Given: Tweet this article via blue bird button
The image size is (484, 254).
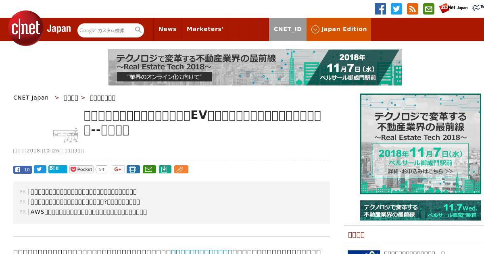Looking at the screenshot, I should (40, 169).
